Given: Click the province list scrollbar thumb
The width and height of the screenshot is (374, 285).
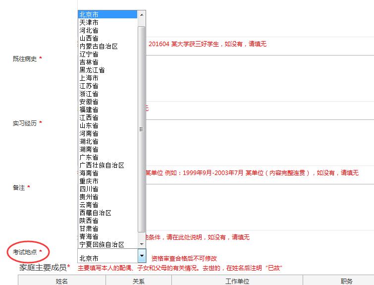Looking at the screenshot, I should point(142,129).
